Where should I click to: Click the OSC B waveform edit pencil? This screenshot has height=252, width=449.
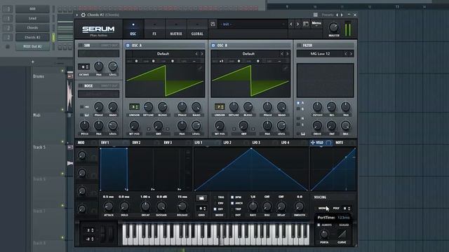pos(286,68)
